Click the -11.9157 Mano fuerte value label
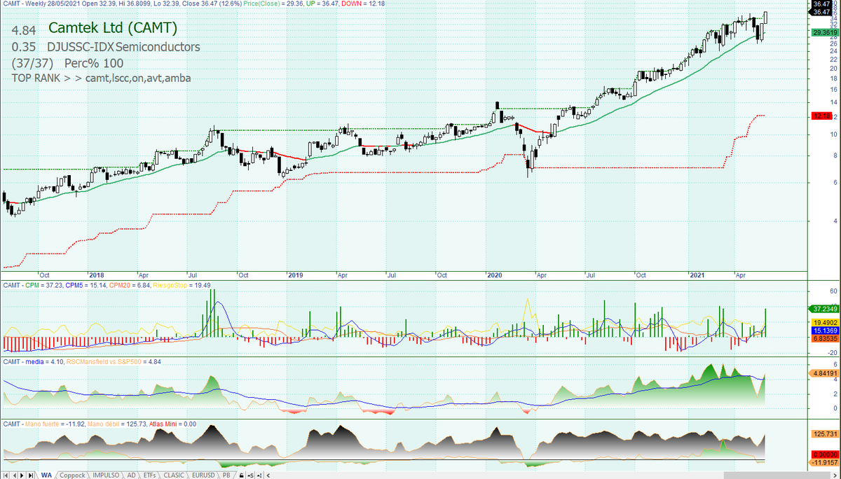 coord(825,462)
